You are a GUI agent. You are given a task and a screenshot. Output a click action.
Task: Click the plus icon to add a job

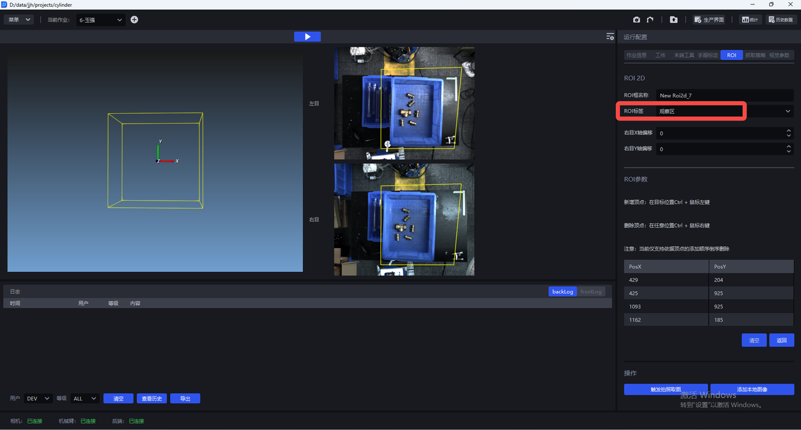click(x=134, y=20)
